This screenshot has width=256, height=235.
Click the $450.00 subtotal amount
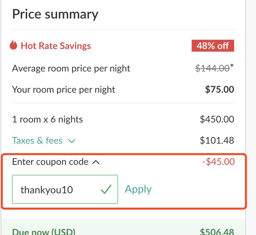click(x=217, y=119)
